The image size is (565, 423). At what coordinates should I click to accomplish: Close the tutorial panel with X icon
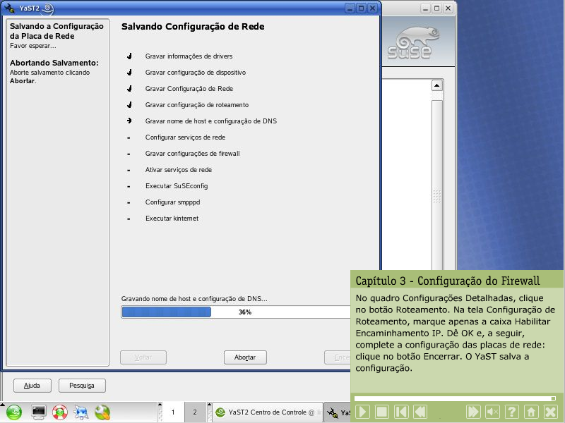click(550, 412)
